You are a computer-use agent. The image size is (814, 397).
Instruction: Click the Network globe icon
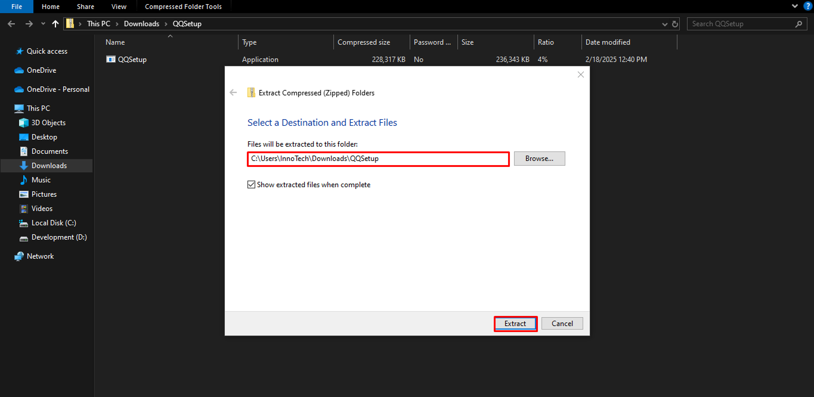coord(19,256)
